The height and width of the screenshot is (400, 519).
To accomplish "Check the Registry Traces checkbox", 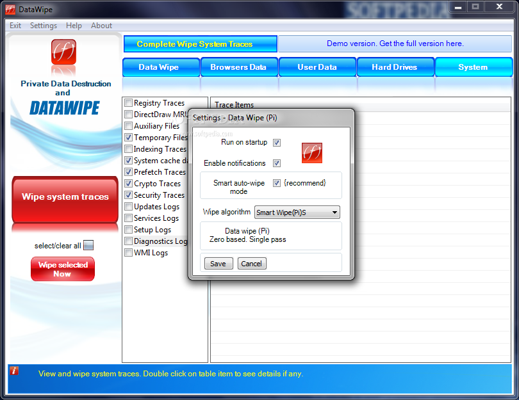I will coord(128,103).
